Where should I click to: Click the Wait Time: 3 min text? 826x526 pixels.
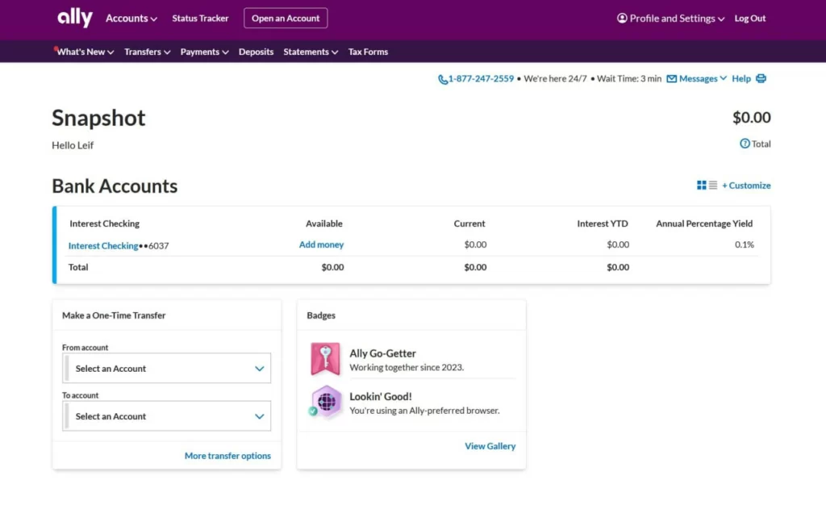[x=628, y=78]
